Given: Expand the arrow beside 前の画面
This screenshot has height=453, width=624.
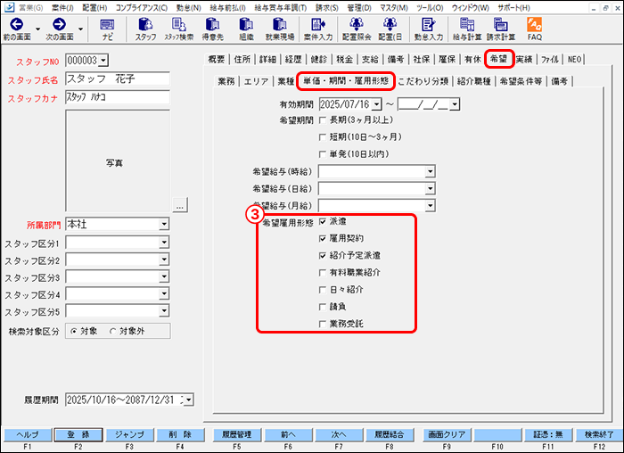Looking at the screenshot, I should coord(37,29).
